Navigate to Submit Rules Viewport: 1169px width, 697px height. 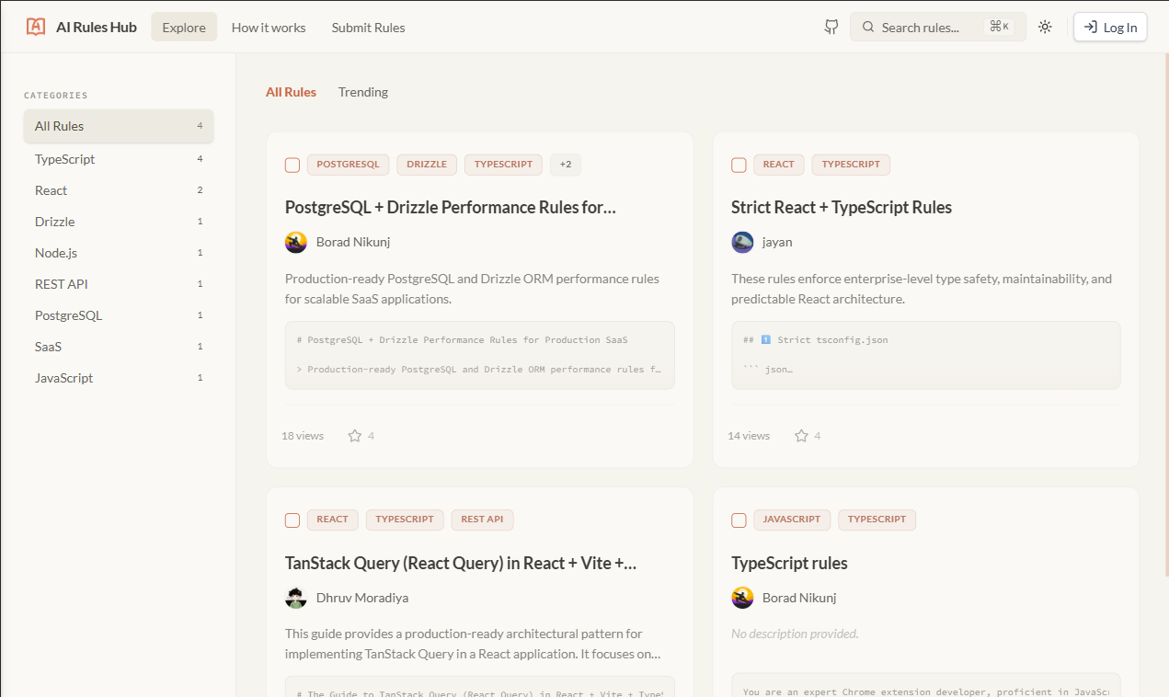coord(368,27)
